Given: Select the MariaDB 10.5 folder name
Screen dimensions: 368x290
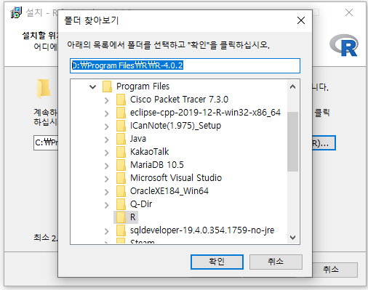Looking at the screenshot, I should point(157,165).
